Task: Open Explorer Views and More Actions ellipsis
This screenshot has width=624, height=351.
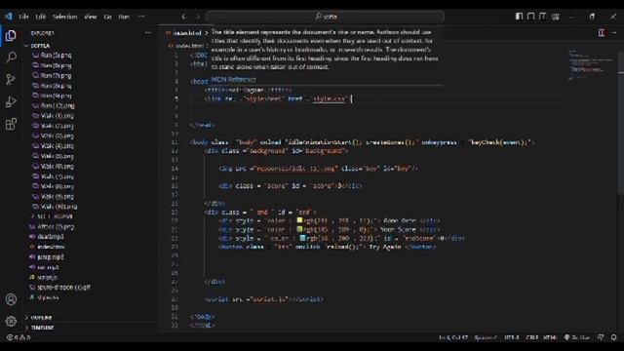Action: click(148, 33)
